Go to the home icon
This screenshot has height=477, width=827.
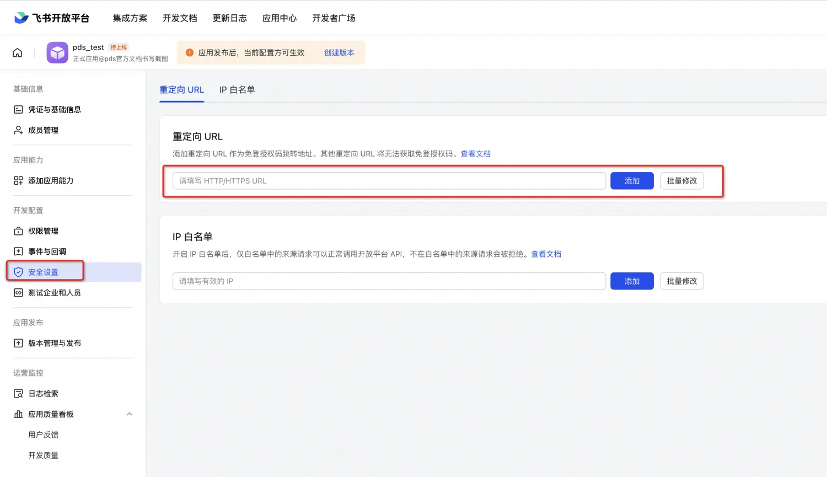pyautogui.click(x=18, y=52)
